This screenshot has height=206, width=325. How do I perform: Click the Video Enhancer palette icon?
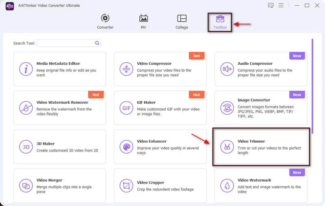126,147
